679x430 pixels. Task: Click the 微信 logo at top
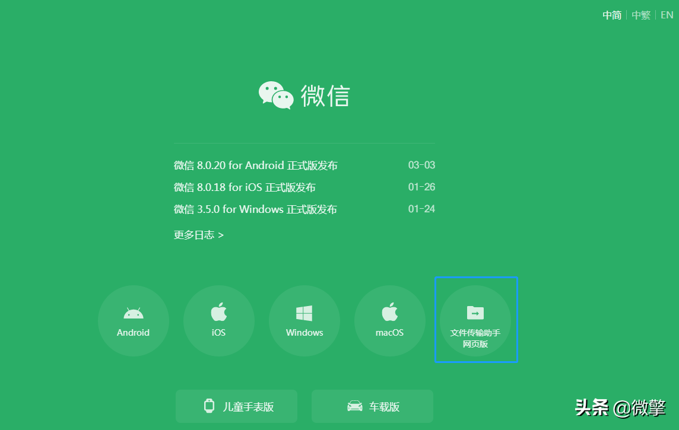[x=304, y=95]
